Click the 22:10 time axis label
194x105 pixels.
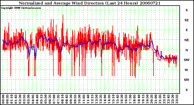point(164,99)
